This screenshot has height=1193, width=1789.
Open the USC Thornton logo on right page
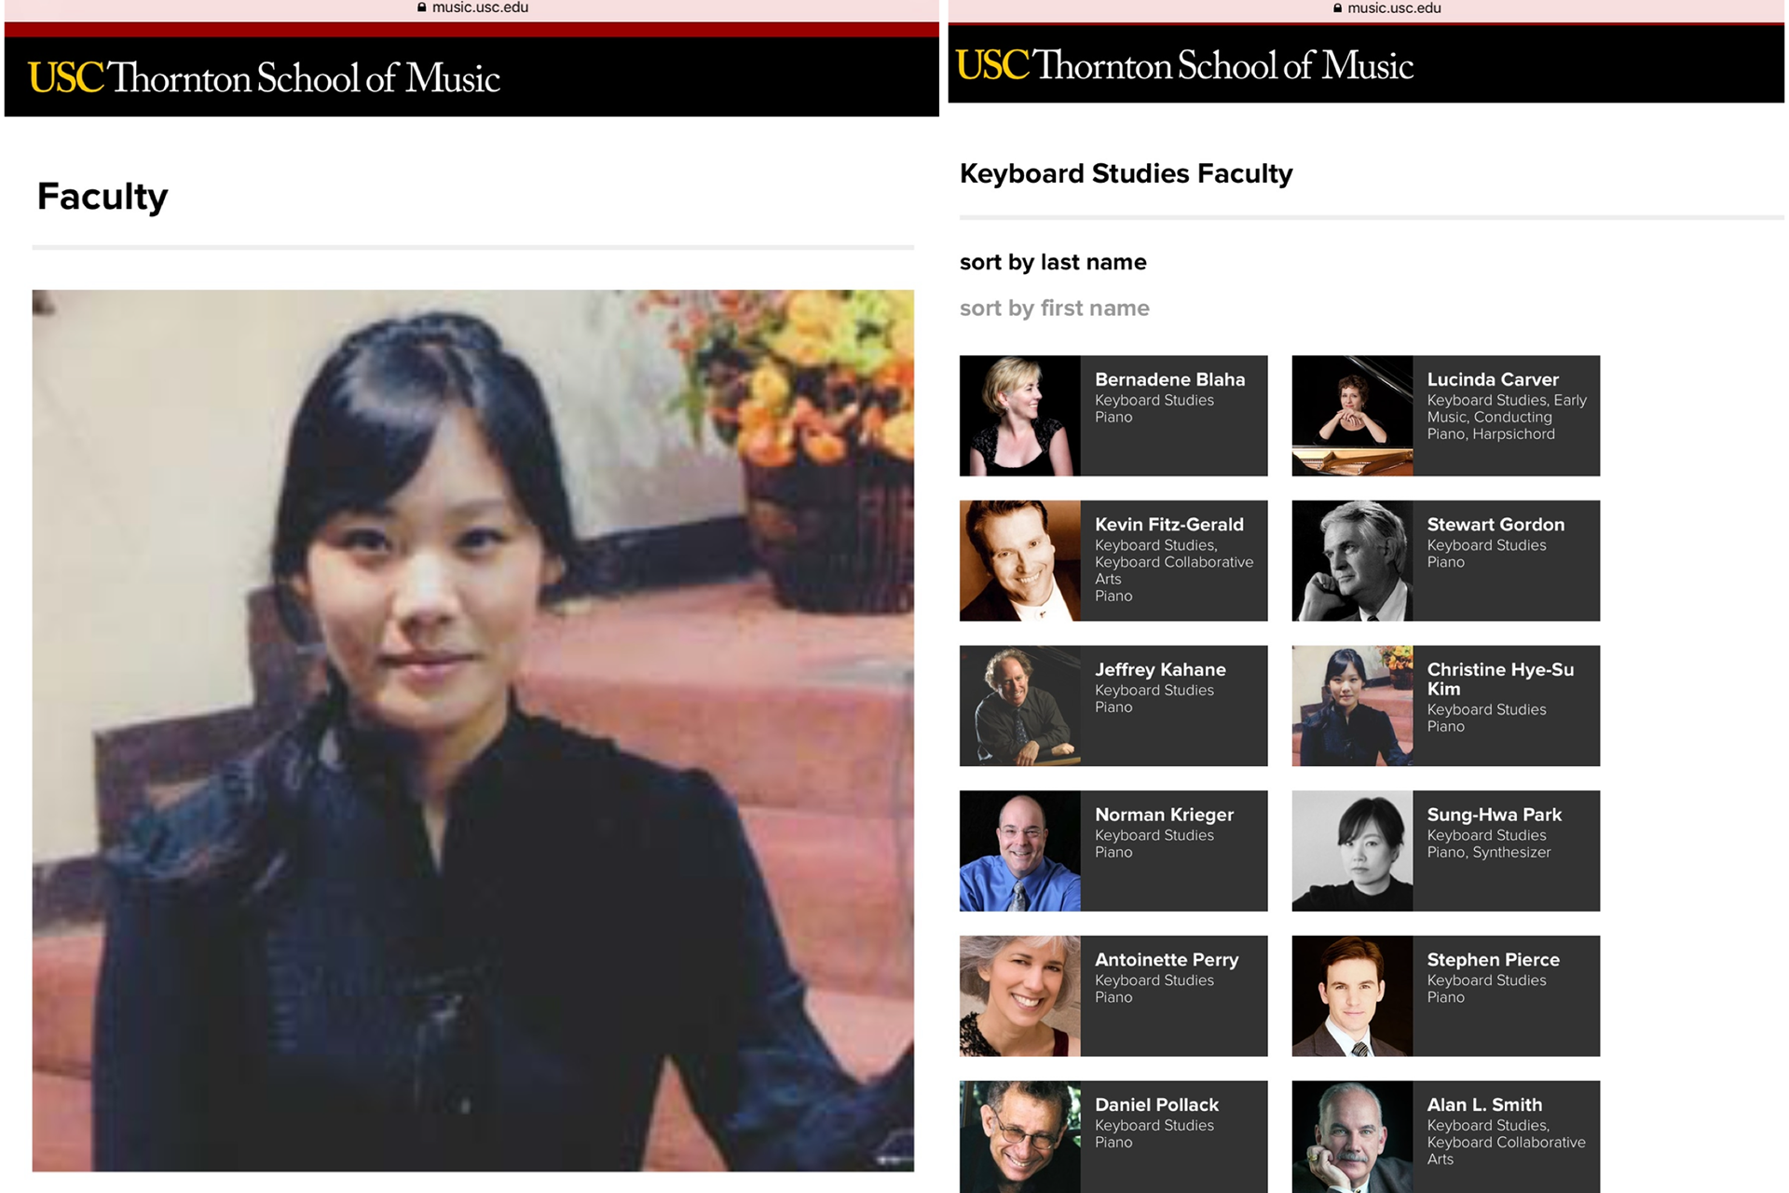(x=1184, y=65)
